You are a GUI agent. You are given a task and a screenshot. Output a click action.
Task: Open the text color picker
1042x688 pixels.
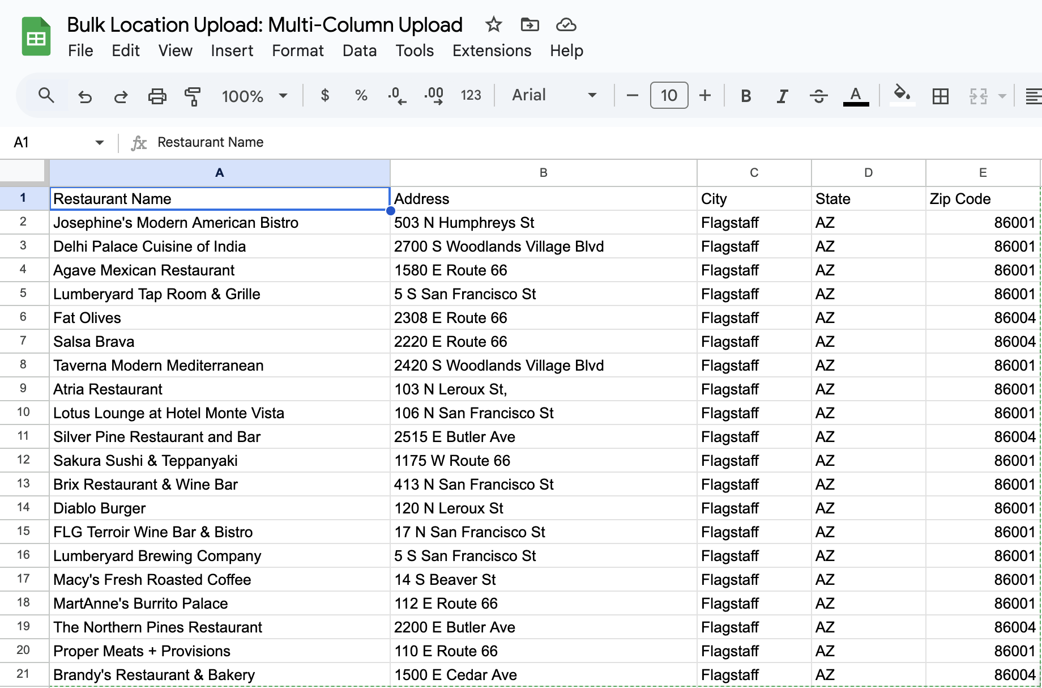click(856, 96)
